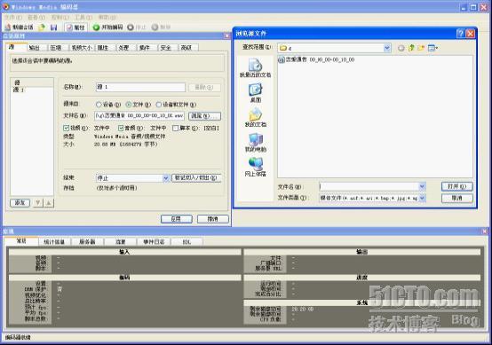Switch to the Video Size (视频大小) tab

[82, 48]
